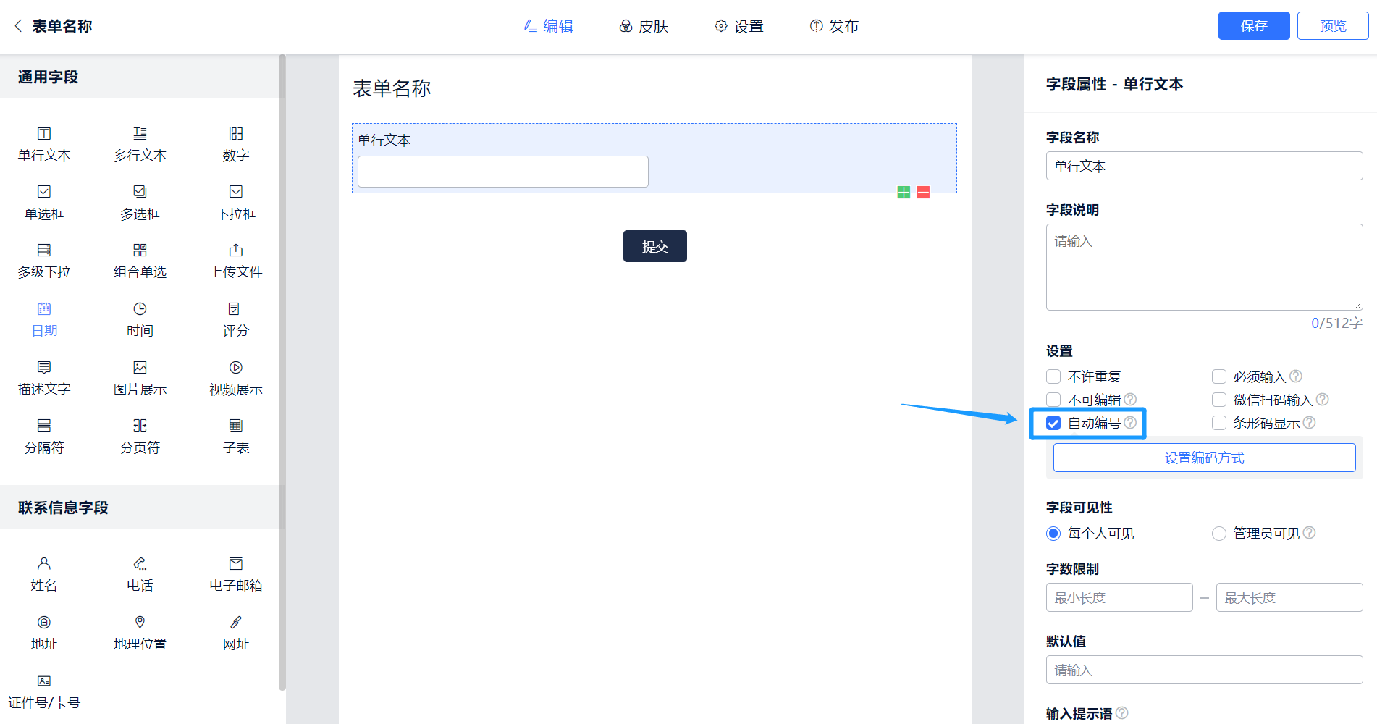Open the 发布 step tab
This screenshot has width=1377, height=724.
point(834,26)
